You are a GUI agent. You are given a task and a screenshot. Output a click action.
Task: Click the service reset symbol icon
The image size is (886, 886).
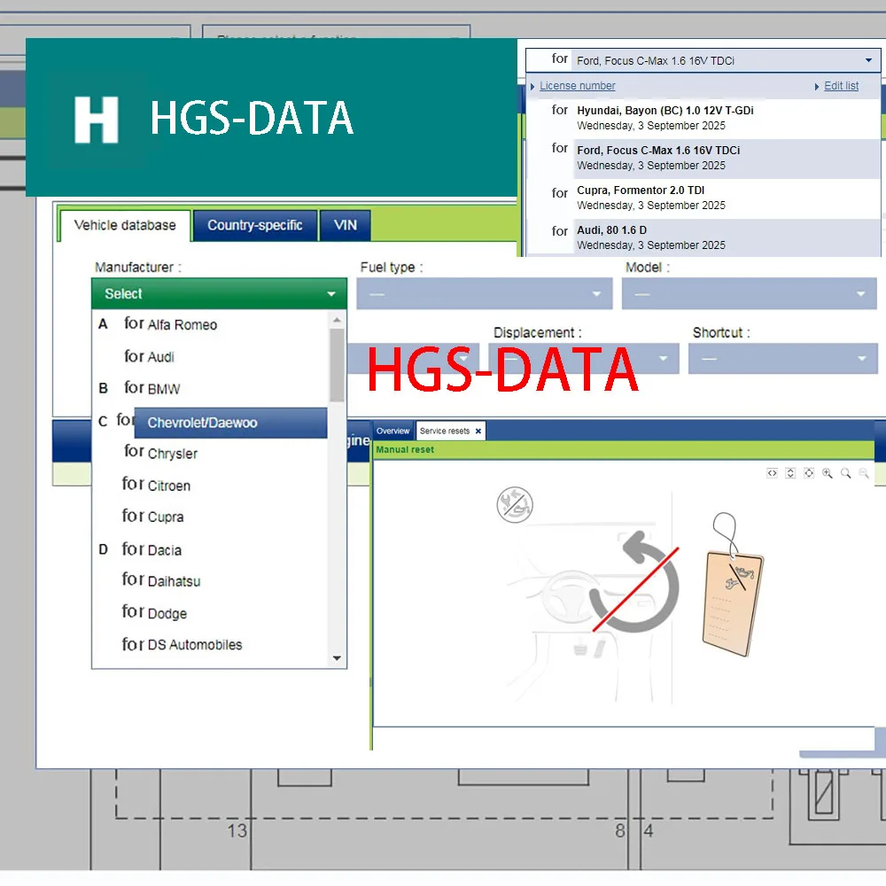[514, 505]
